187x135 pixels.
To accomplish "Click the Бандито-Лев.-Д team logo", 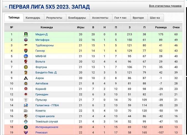I will click(26, 73).
